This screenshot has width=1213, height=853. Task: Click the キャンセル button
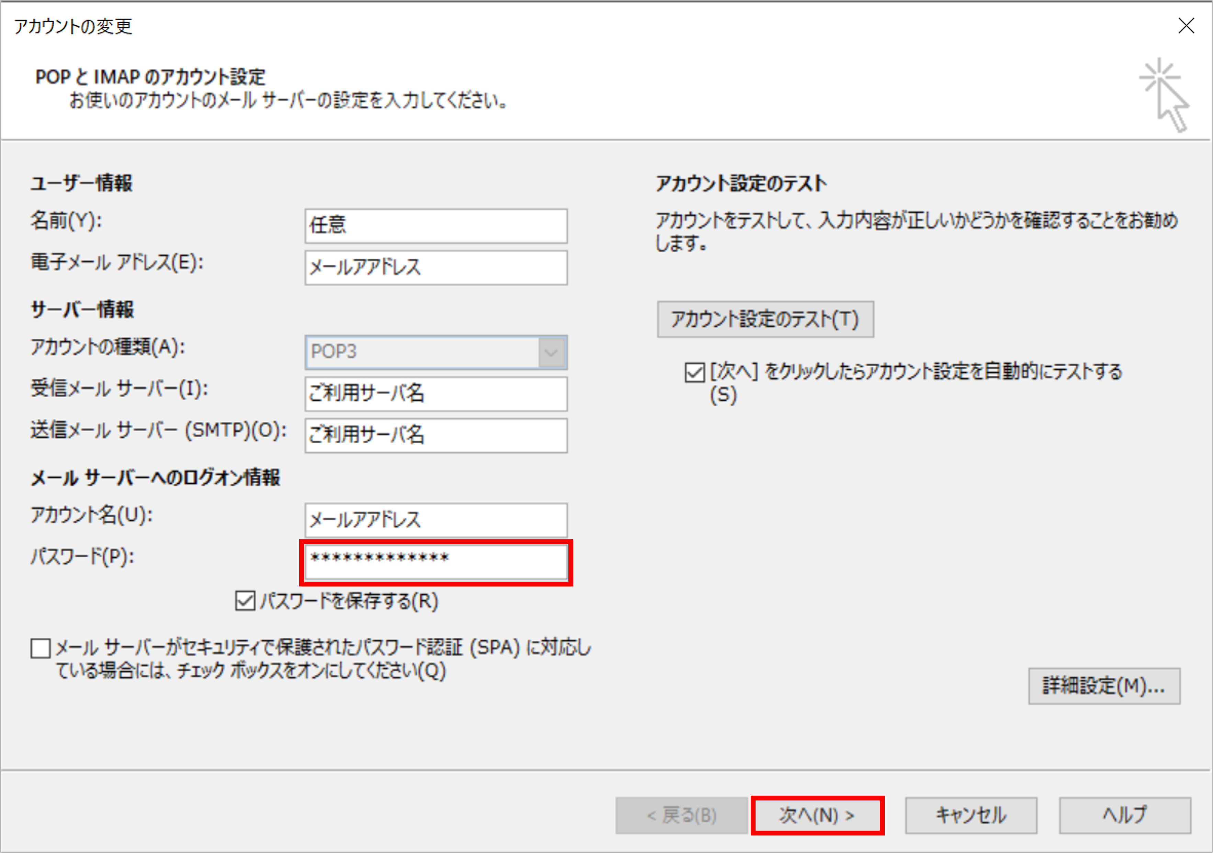(971, 816)
